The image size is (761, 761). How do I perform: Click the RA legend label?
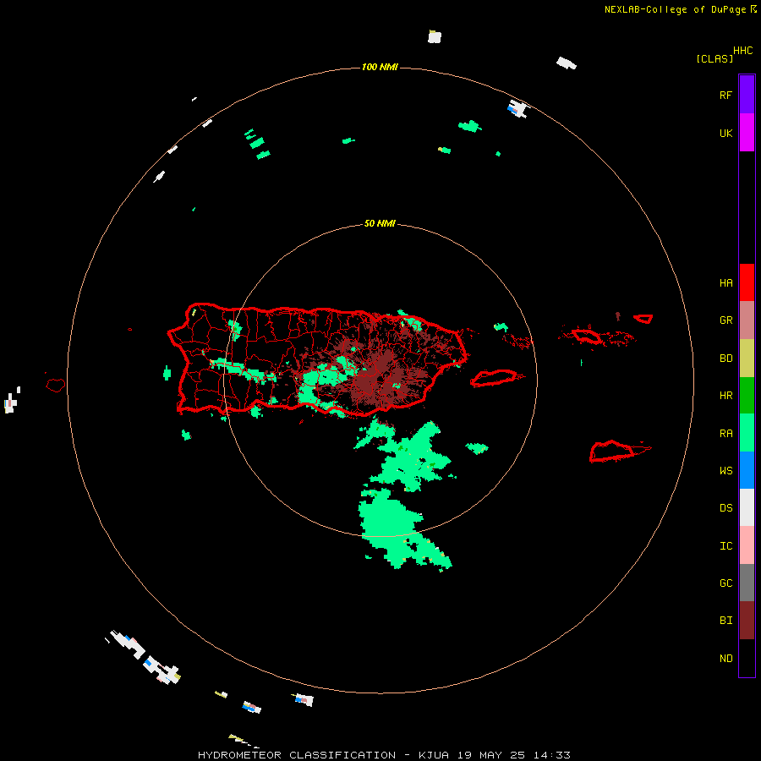pyautogui.click(x=725, y=434)
